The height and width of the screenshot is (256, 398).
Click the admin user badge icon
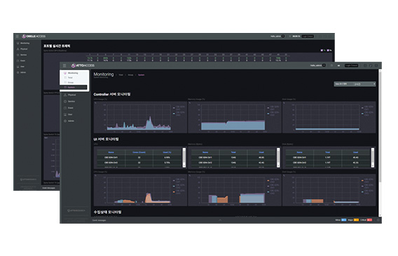click(x=324, y=65)
